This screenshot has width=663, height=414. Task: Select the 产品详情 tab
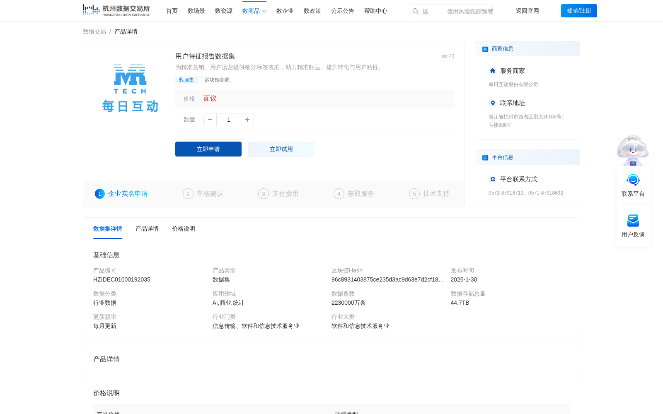(x=147, y=229)
